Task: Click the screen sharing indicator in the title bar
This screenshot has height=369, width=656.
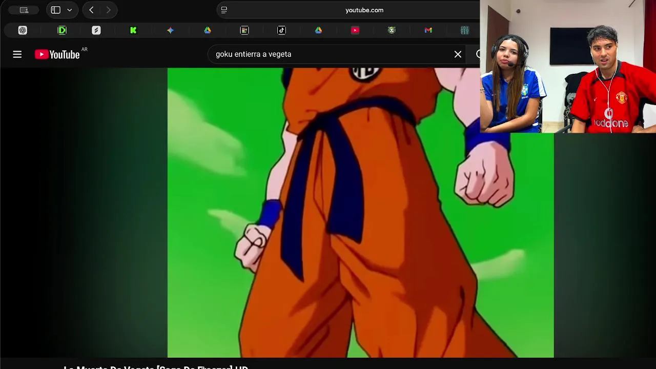Action: 24,10
